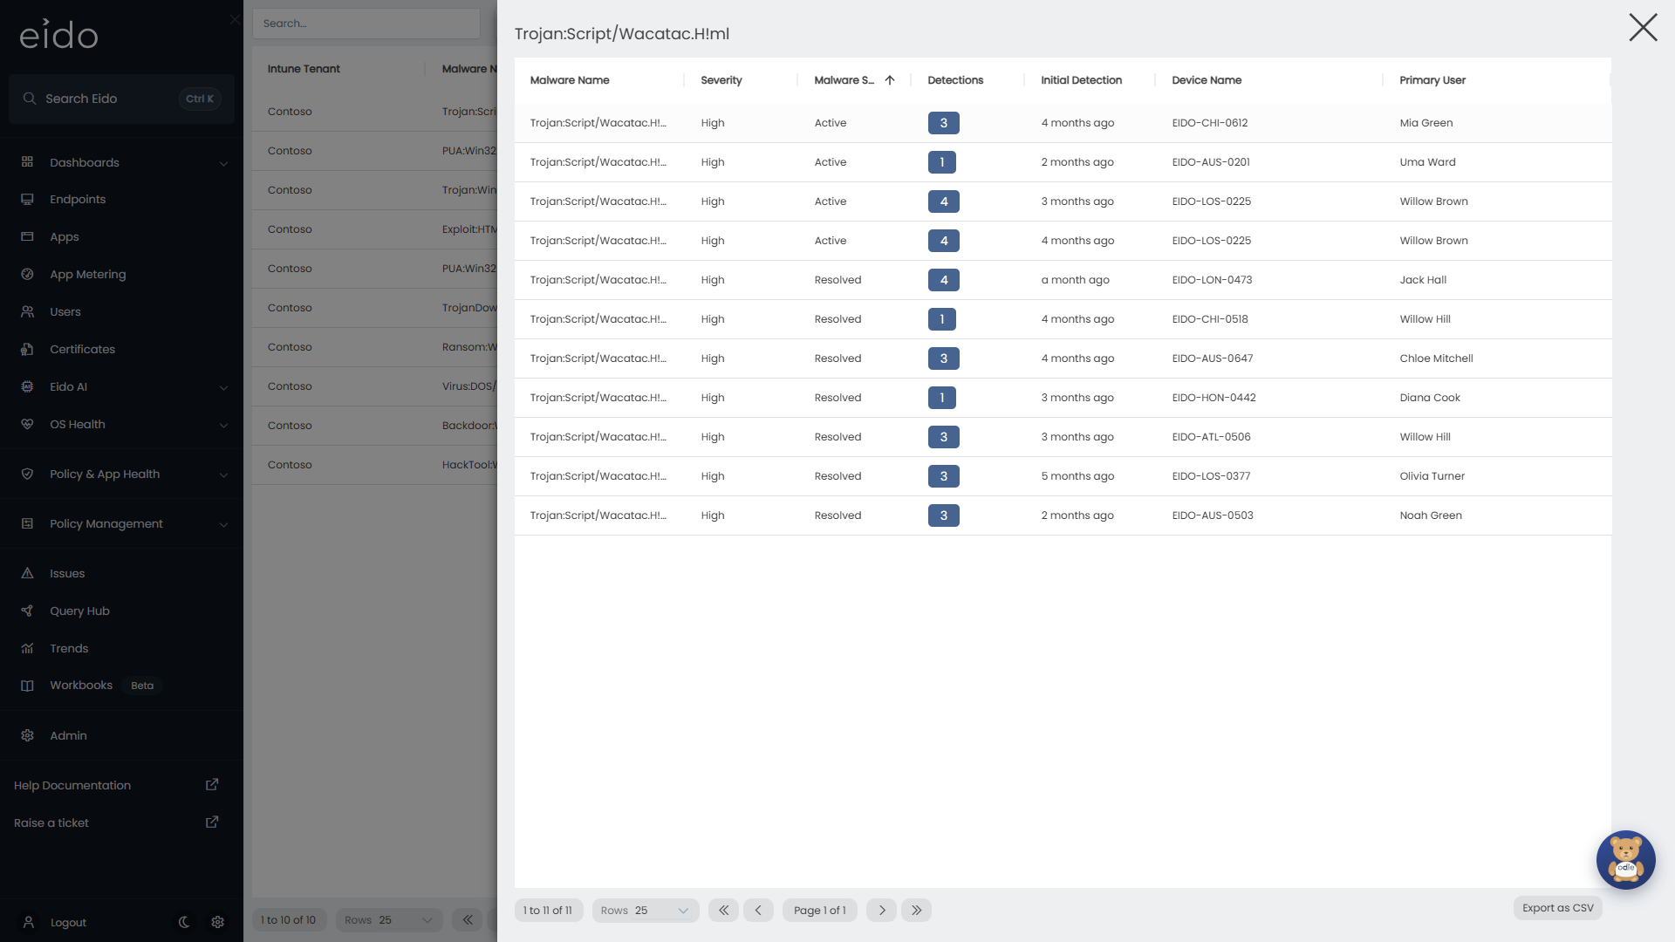
Task: Open Help Documentation external link
Action: point(212,785)
